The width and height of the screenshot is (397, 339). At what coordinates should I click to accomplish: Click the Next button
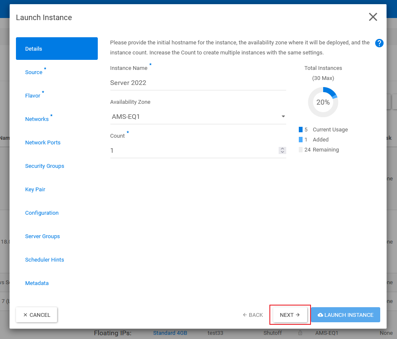click(x=290, y=315)
